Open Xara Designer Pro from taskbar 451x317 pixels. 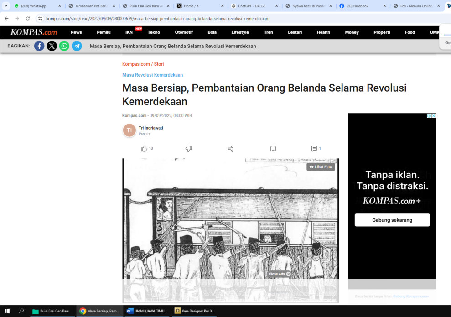point(194,311)
